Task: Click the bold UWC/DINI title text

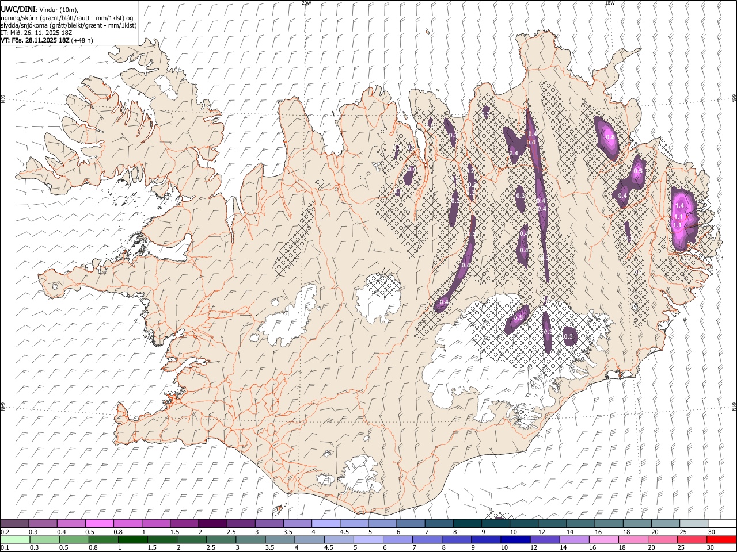Action: point(18,10)
